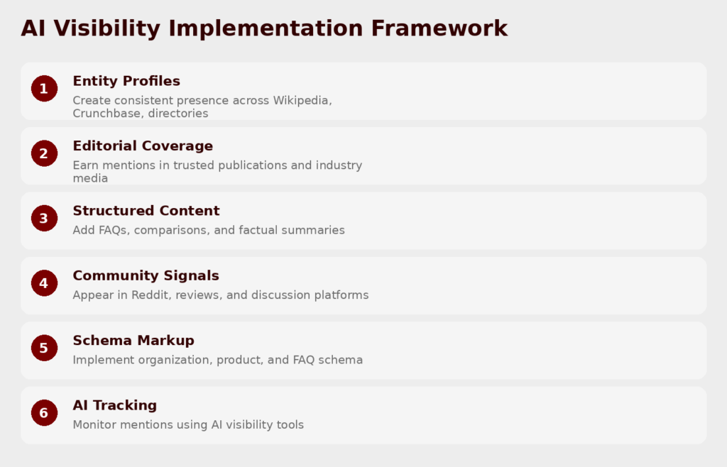The image size is (727, 467).
Task: Click the AI Visibility Implementation Framework title
Action: tap(264, 28)
